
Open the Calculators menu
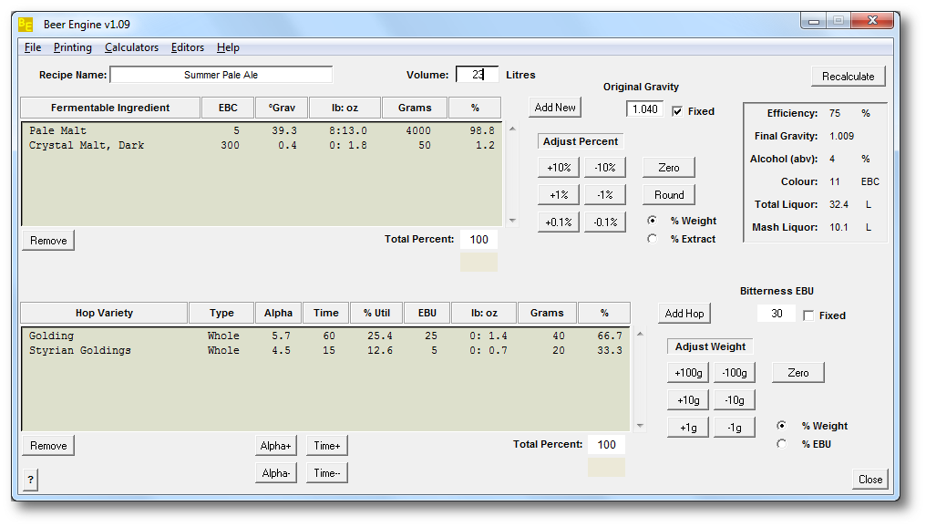click(x=131, y=47)
